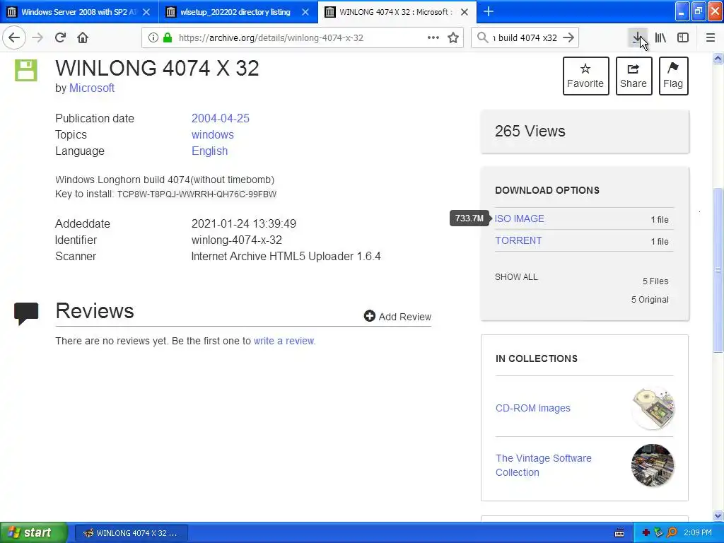The image size is (724, 543).
Task: Open The Vintage Software Collection link
Action: pos(543,465)
